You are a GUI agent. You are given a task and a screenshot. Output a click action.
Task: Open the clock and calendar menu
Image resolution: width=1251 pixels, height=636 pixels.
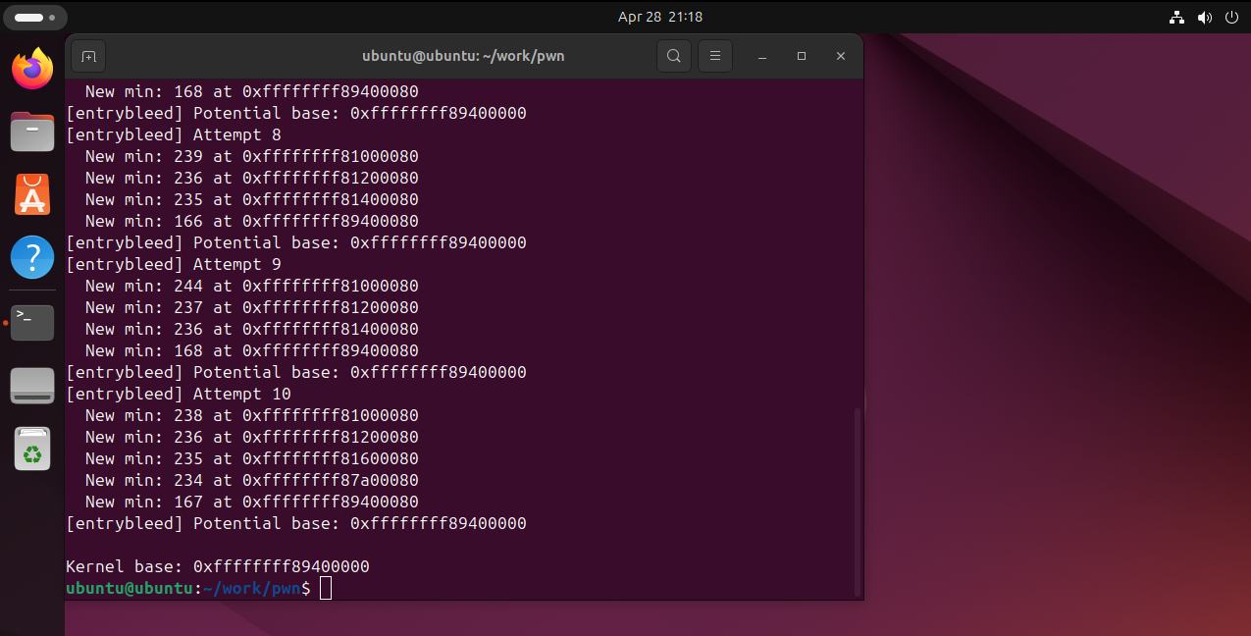coord(659,17)
